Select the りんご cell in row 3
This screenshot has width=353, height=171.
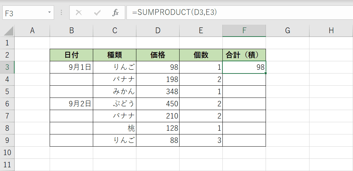[115, 67]
